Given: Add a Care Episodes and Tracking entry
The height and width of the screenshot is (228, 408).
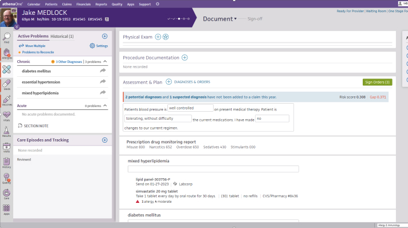Looking at the screenshot, I should pos(105,140).
